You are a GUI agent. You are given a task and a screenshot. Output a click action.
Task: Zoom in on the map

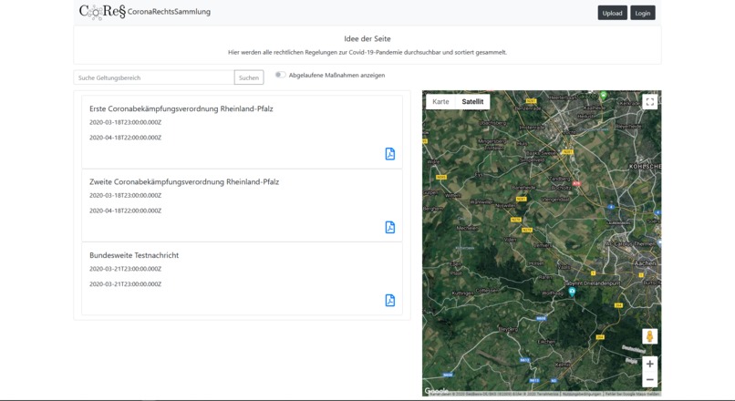coord(649,364)
